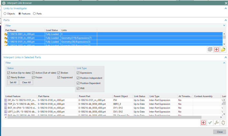Click the grayed 3D part display icon under Parts list

click(x=210, y=49)
